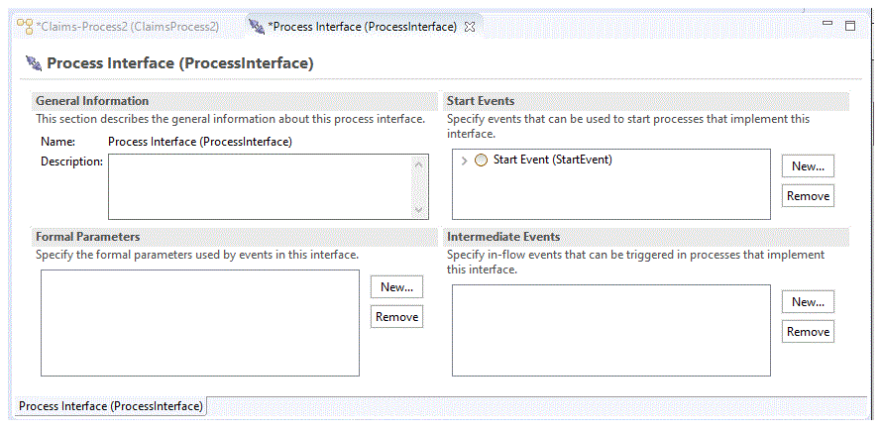Create a new intermediate event
The image size is (881, 432).
(808, 301)
